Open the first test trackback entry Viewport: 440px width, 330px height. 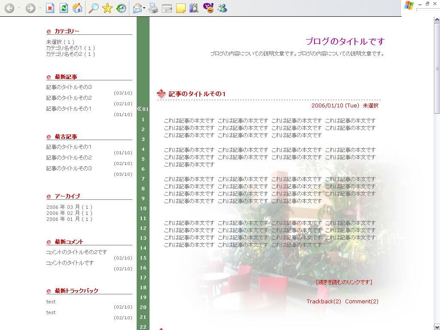click(51, 302)
